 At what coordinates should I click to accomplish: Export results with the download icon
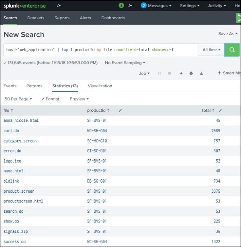coord(201,73)
